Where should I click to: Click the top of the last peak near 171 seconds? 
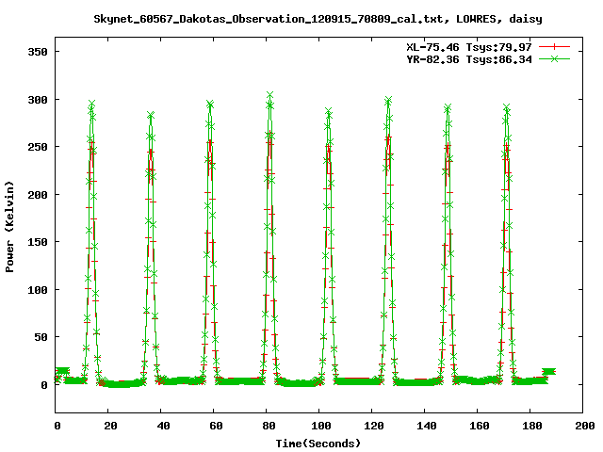click(507, 107)
